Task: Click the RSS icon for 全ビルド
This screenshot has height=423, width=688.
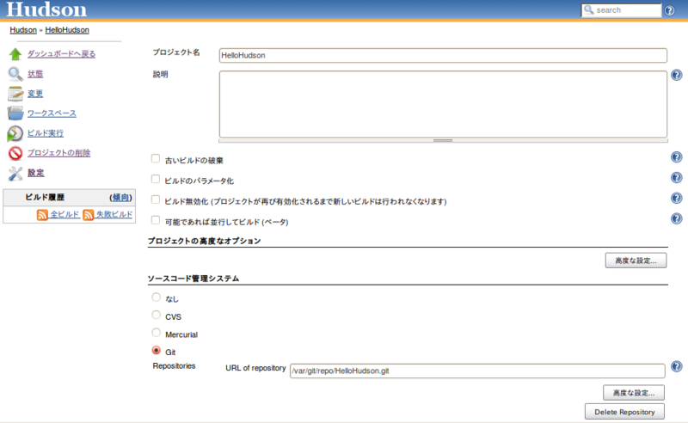Action: [42, 215]
